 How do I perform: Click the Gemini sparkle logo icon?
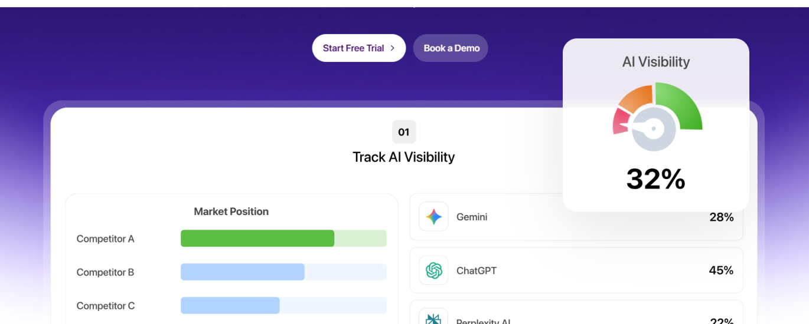[433, 217]
